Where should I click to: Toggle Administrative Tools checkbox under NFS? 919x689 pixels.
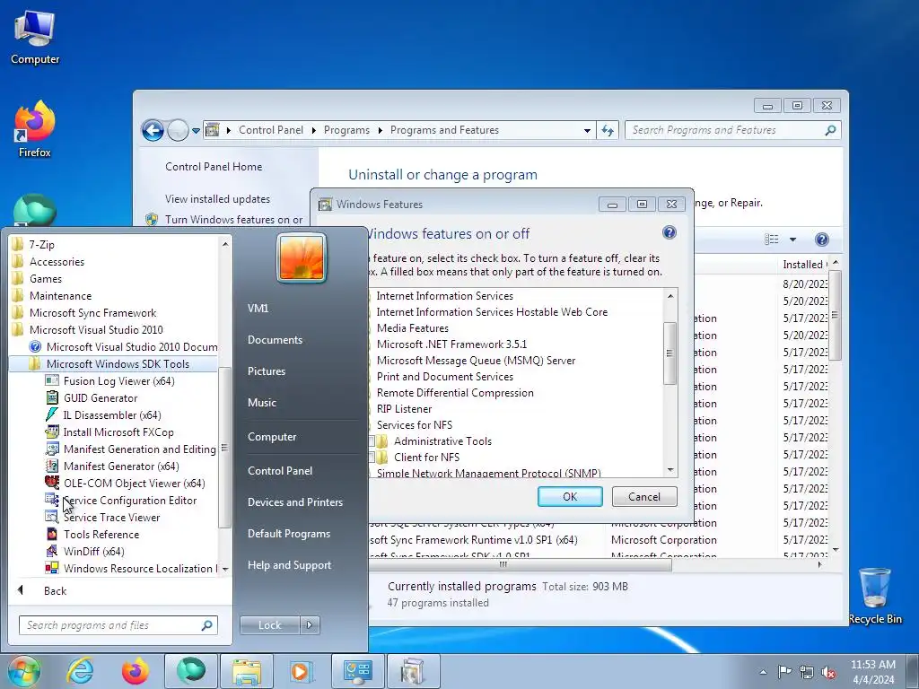click(x=371, y=441)
